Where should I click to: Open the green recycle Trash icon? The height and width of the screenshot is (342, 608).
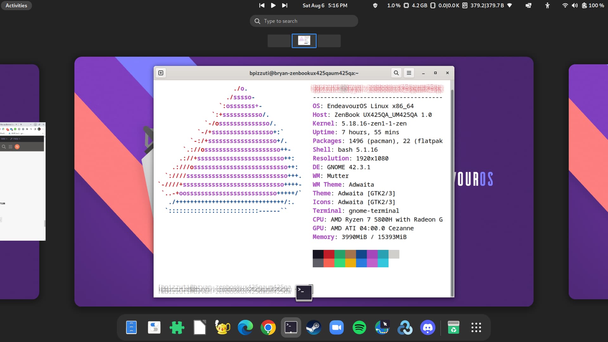453,327
